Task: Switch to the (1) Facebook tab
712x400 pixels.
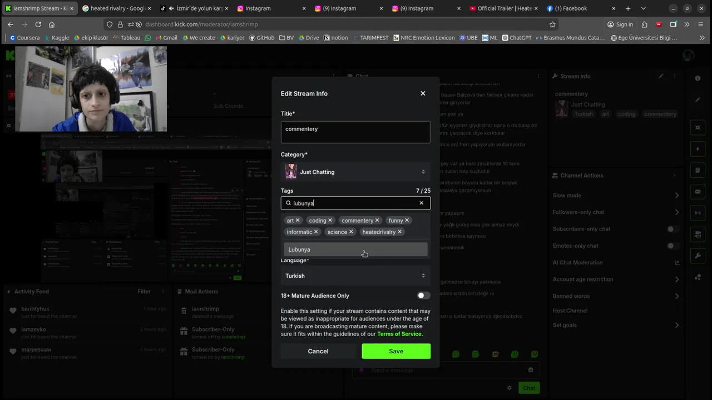Action: coord(581,8)
